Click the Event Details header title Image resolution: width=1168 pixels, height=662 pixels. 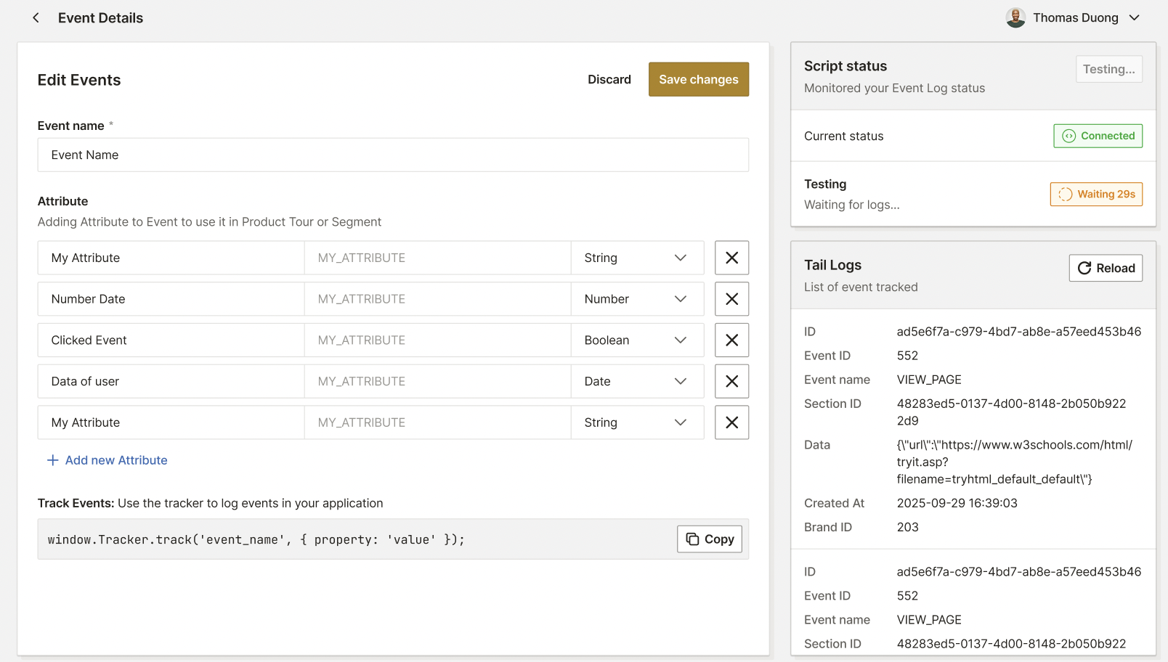click(x=101, y=17)
